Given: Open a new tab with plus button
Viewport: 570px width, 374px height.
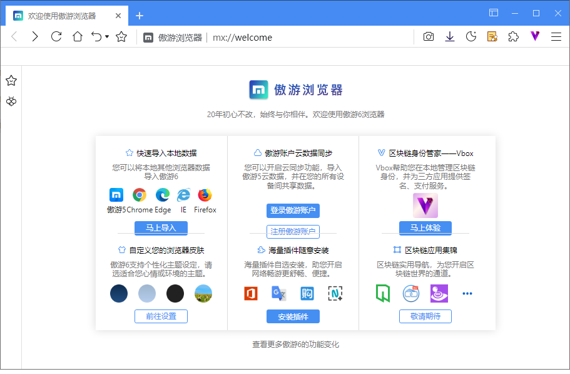Looking at the screenshot, I should pos(140,16).
